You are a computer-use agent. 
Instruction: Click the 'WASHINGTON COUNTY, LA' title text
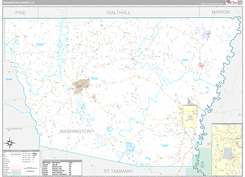click(x=18, y=3)
